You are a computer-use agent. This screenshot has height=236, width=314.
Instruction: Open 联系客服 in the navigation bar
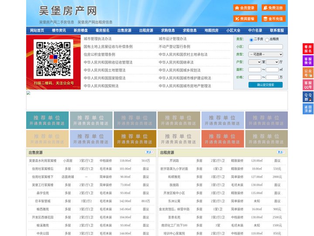[277, 31]
